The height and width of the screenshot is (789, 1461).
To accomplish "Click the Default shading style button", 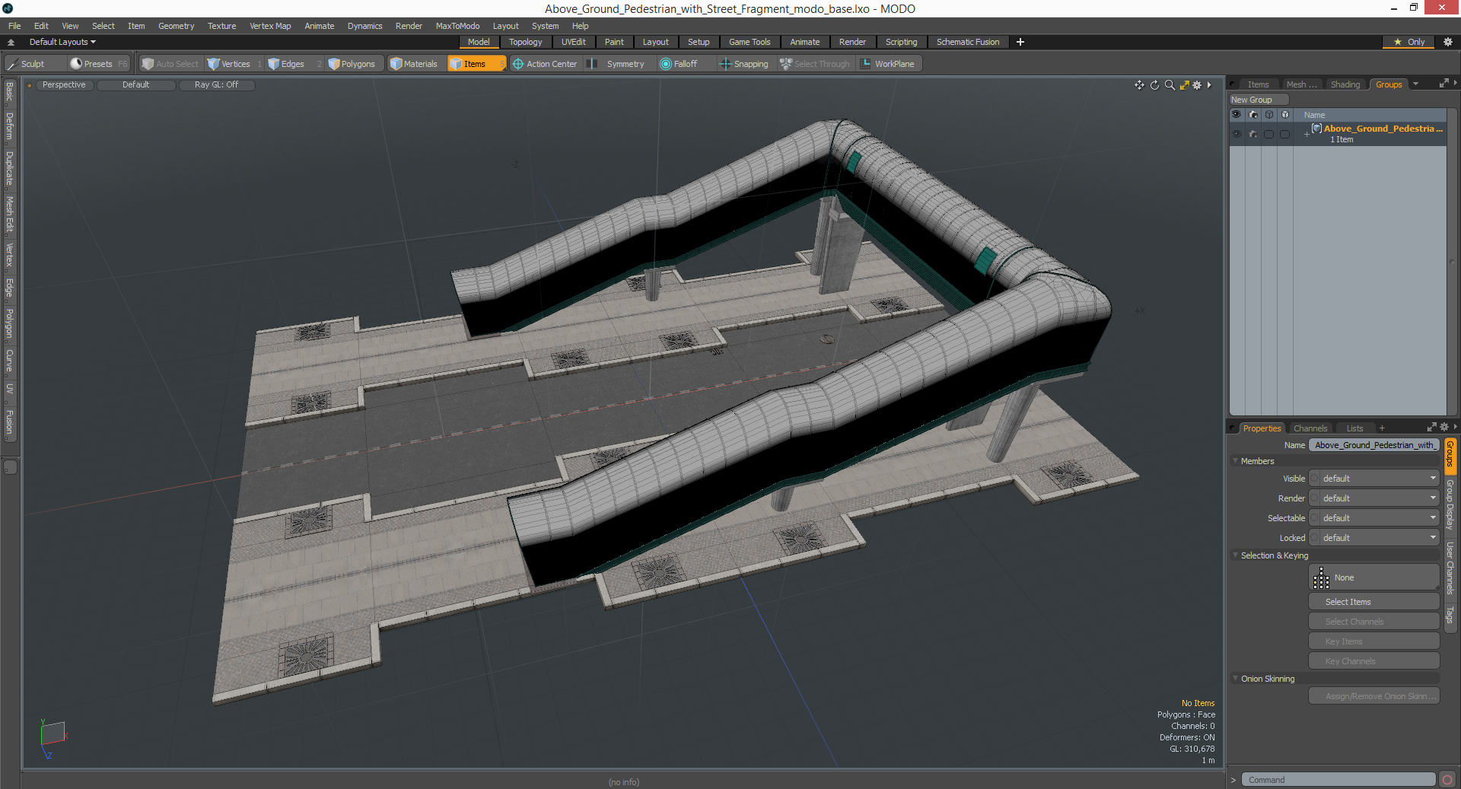I will (x=135, y=84).
